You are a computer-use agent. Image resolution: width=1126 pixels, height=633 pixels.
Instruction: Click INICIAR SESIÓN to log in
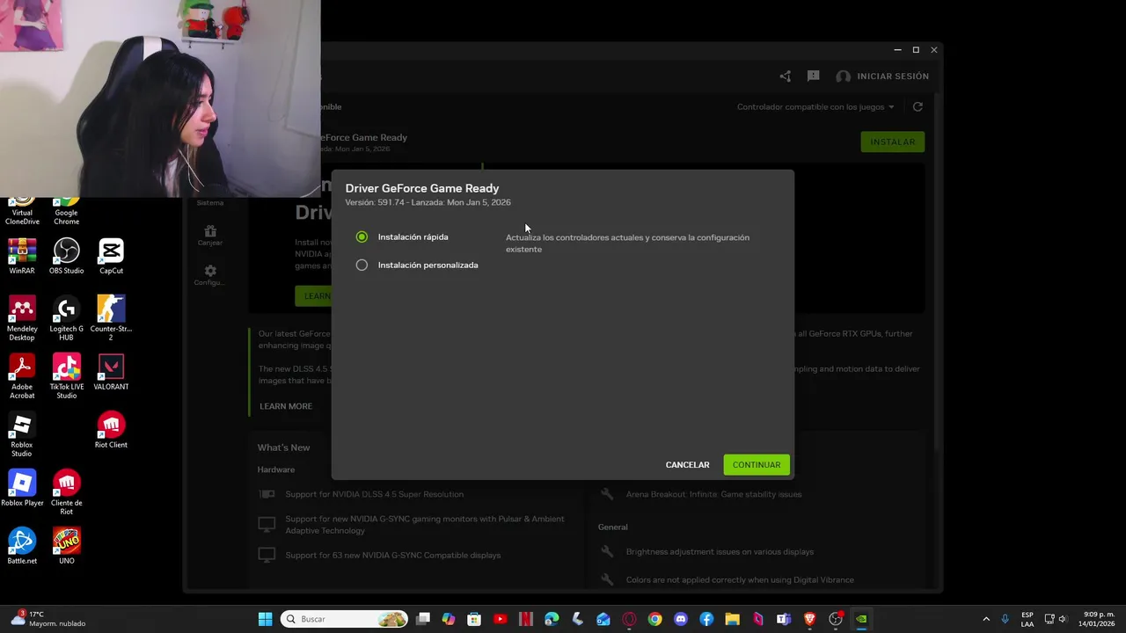click(x=882, y=76)
